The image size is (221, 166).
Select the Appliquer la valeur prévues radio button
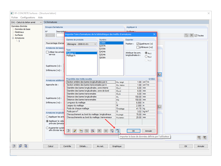click(47, 121)
